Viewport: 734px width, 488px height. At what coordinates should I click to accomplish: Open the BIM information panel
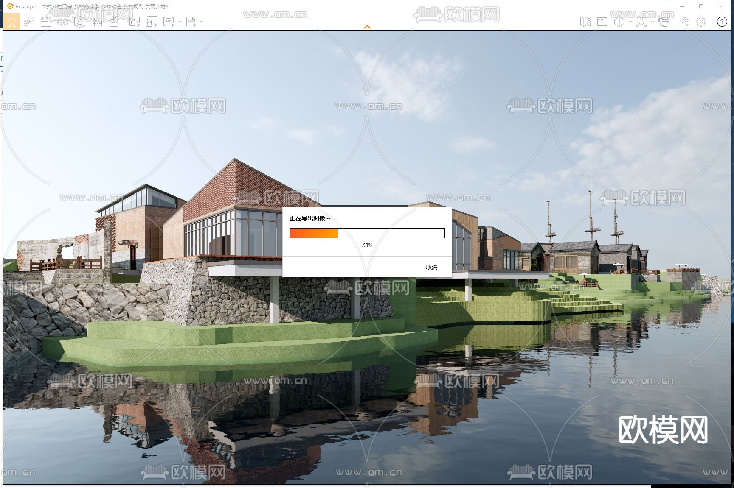[45, 22]
